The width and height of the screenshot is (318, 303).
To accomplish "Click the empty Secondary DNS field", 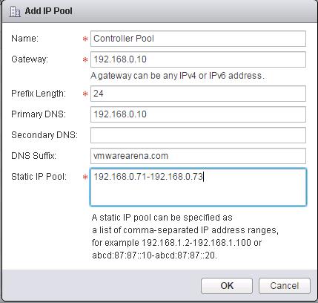I will 198,135.
